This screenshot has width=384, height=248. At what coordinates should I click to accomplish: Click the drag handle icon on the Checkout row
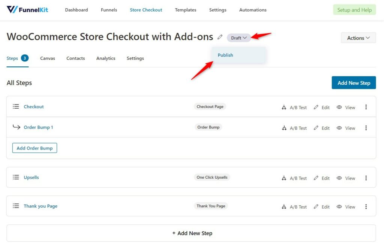click(16, 106)
